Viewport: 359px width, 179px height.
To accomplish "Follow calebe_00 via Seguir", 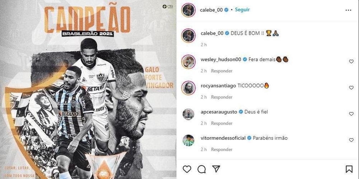I will 242,10.
